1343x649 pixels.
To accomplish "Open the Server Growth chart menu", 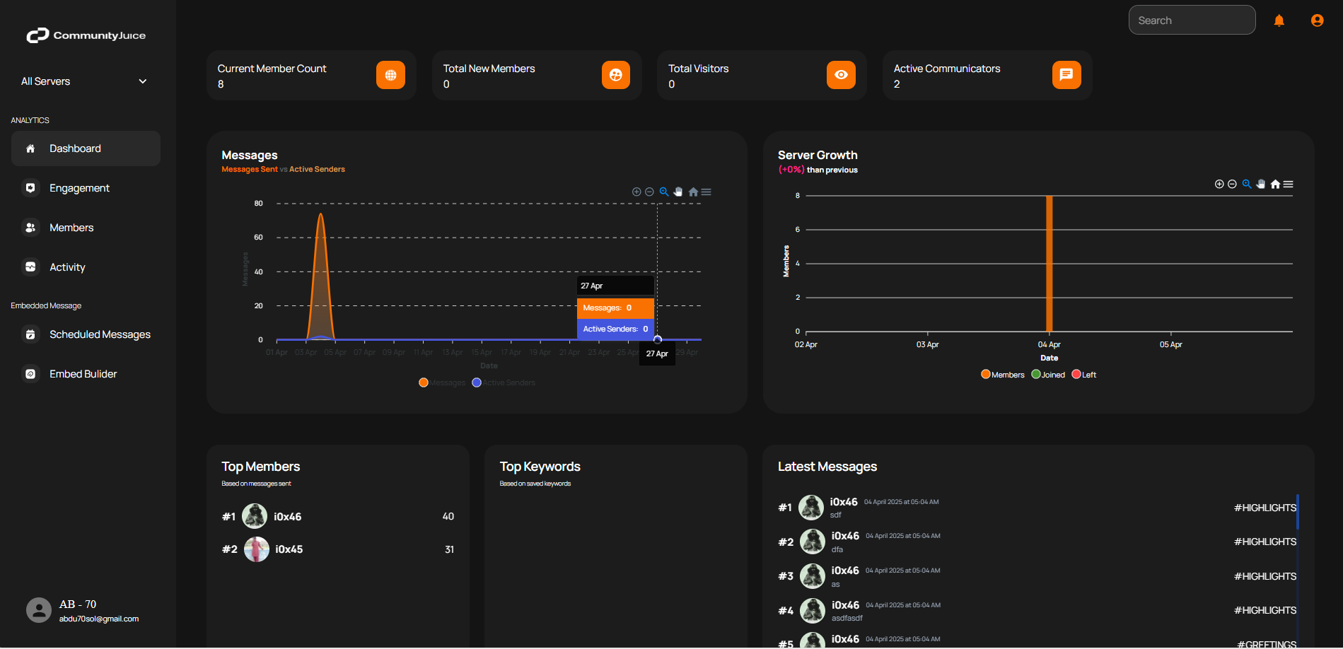I will point(1289,184).
